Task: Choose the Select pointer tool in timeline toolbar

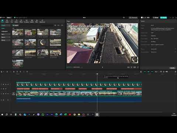Action: (x=1, y=72)
